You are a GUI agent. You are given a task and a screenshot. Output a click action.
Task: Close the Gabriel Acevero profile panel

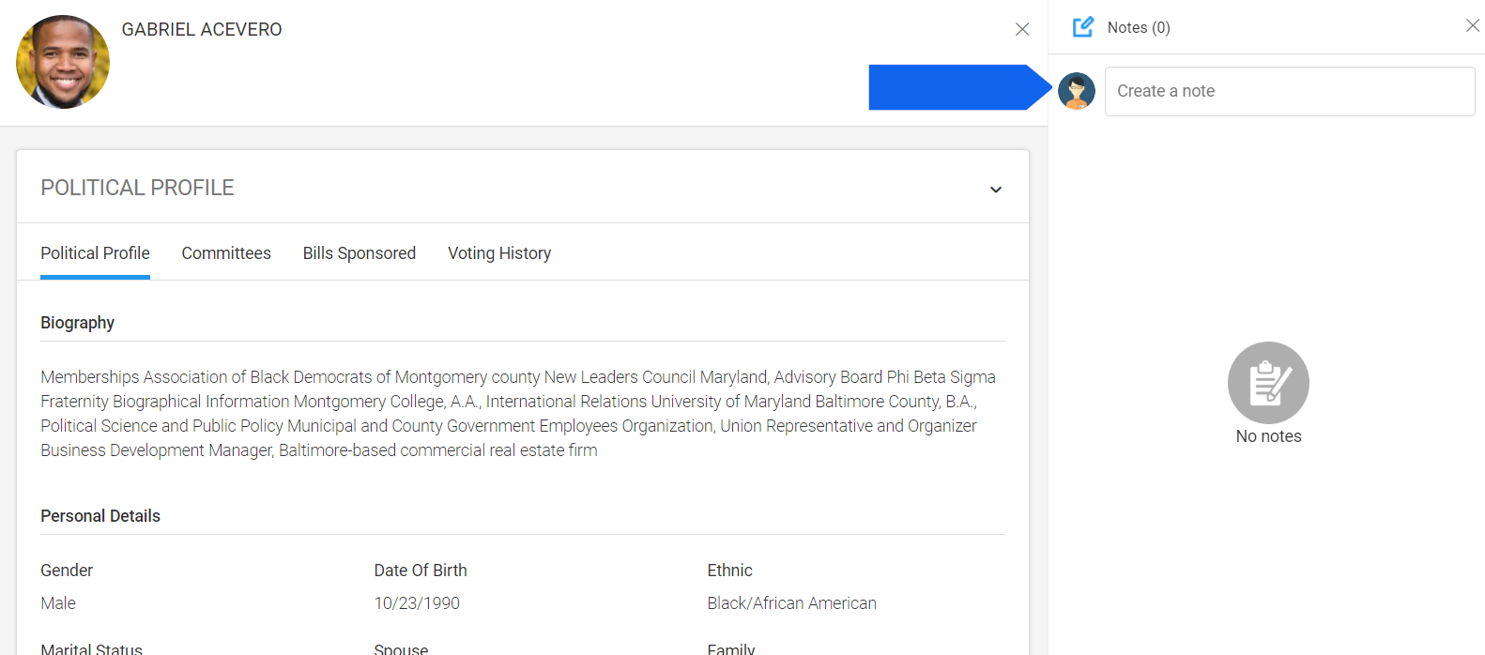[1022, 29]
